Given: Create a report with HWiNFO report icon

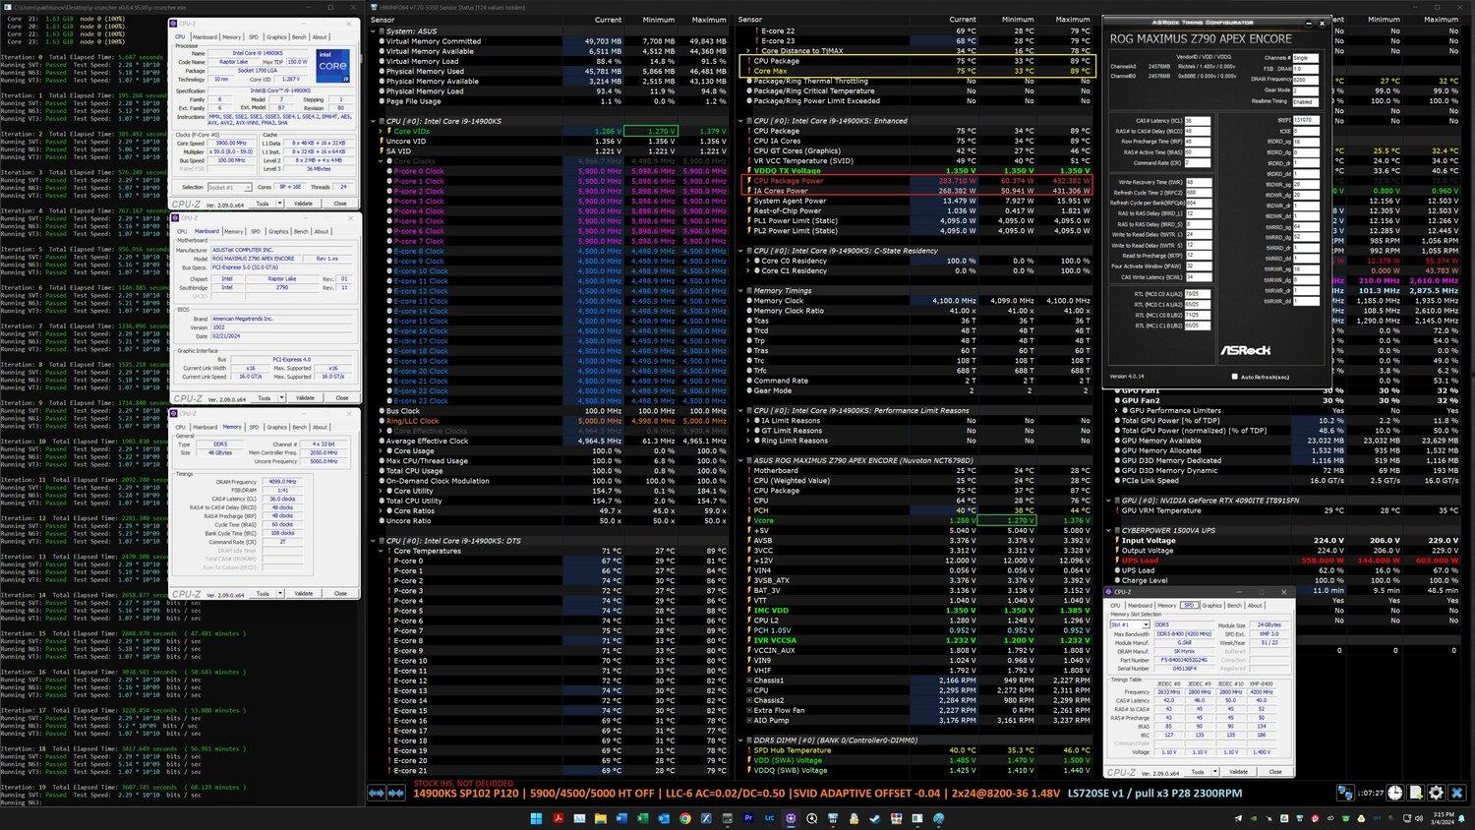Looking at the screenshot, I should pyautogui.click(x=1416, y=794).
